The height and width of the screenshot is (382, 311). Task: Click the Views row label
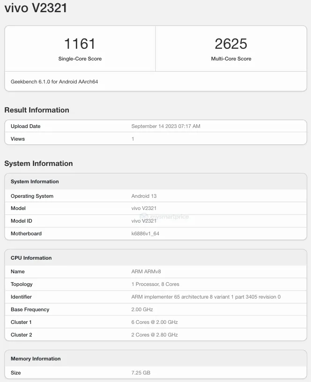(x=18, y=139)
